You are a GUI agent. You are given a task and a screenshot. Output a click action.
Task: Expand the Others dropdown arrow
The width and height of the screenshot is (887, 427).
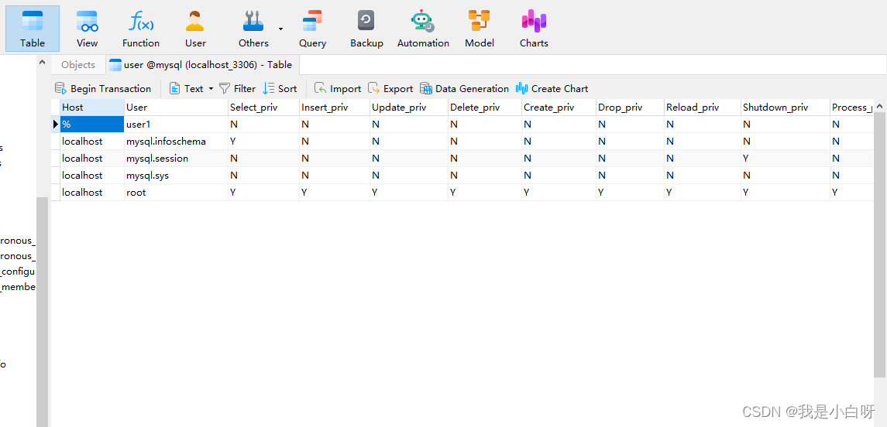(280, 29)
